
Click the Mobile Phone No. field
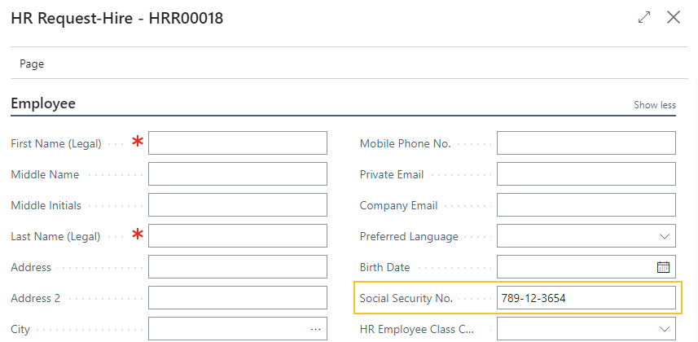pyautogui.click(x=586, y=143)
